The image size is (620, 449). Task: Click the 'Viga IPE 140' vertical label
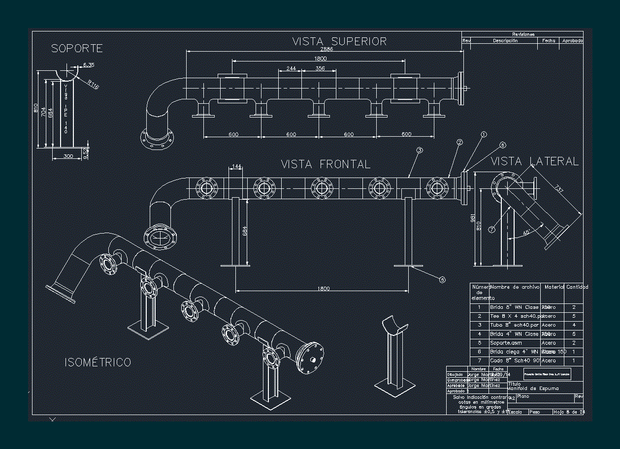click(x=65, y=109)
